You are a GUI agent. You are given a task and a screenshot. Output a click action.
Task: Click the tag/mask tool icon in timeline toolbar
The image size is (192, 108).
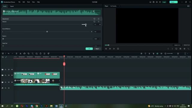(x=28, y=53)
